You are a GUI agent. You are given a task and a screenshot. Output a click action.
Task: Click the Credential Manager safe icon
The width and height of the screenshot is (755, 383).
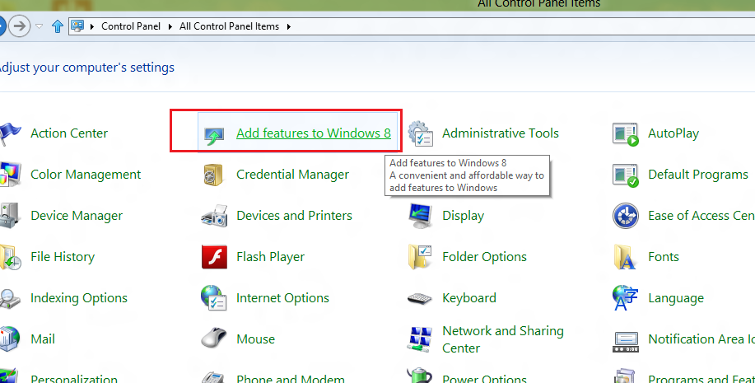pyautogui.click(x=213, y=175)
